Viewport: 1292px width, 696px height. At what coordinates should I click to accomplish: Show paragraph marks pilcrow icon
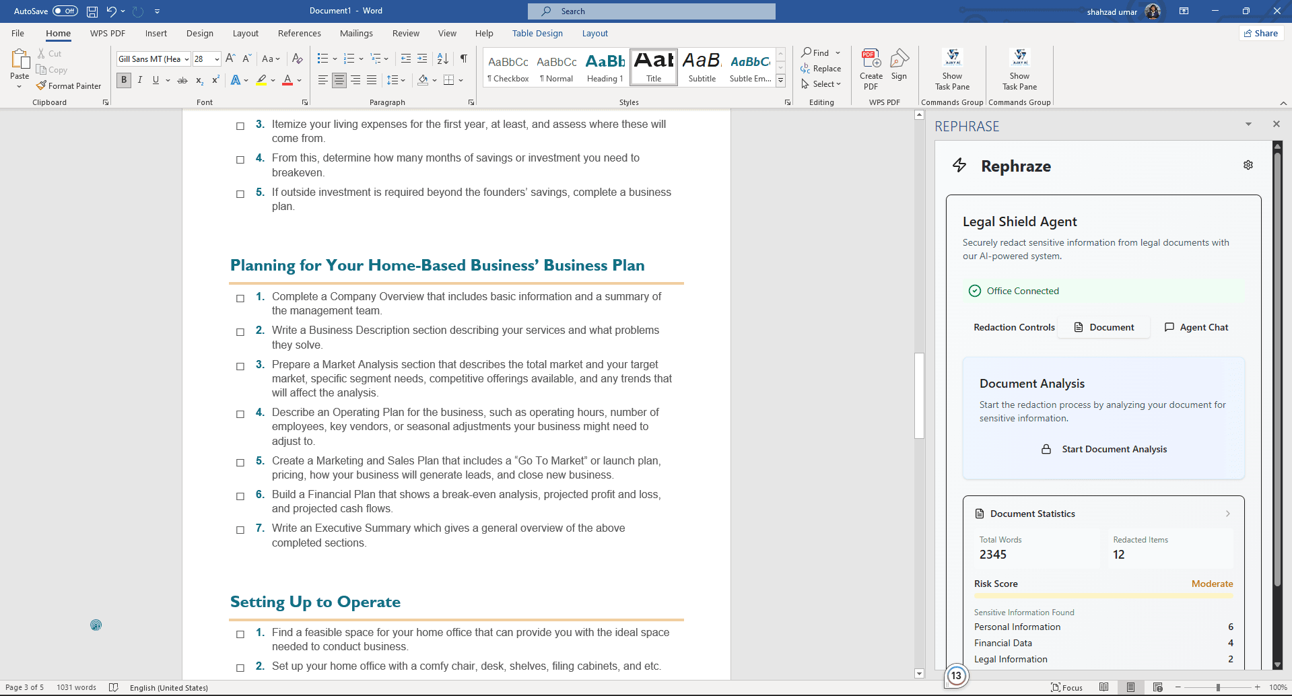(x=464, y=59)
